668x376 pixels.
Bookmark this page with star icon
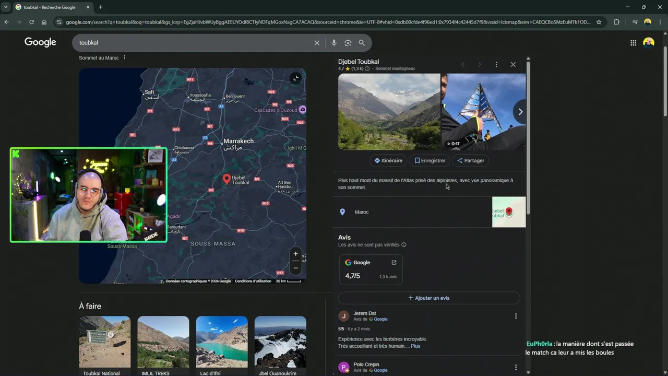[599, 22]
